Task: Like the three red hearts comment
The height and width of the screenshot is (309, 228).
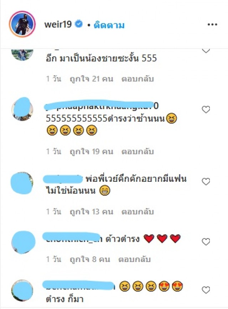Action: pos(206,241)
